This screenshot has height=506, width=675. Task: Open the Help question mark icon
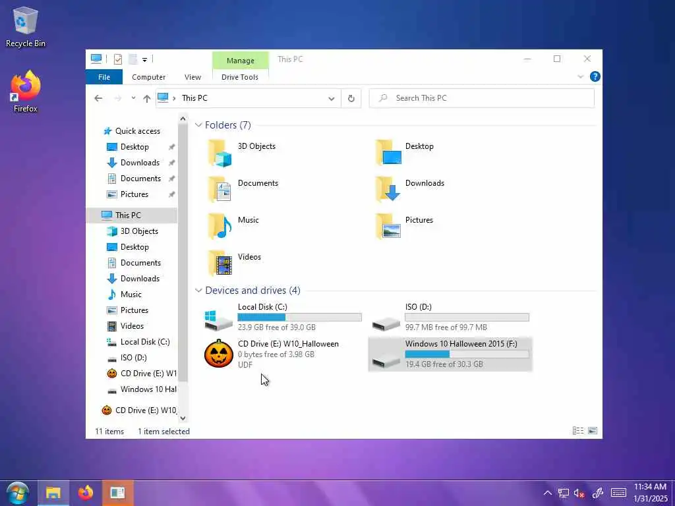[595, 76]
